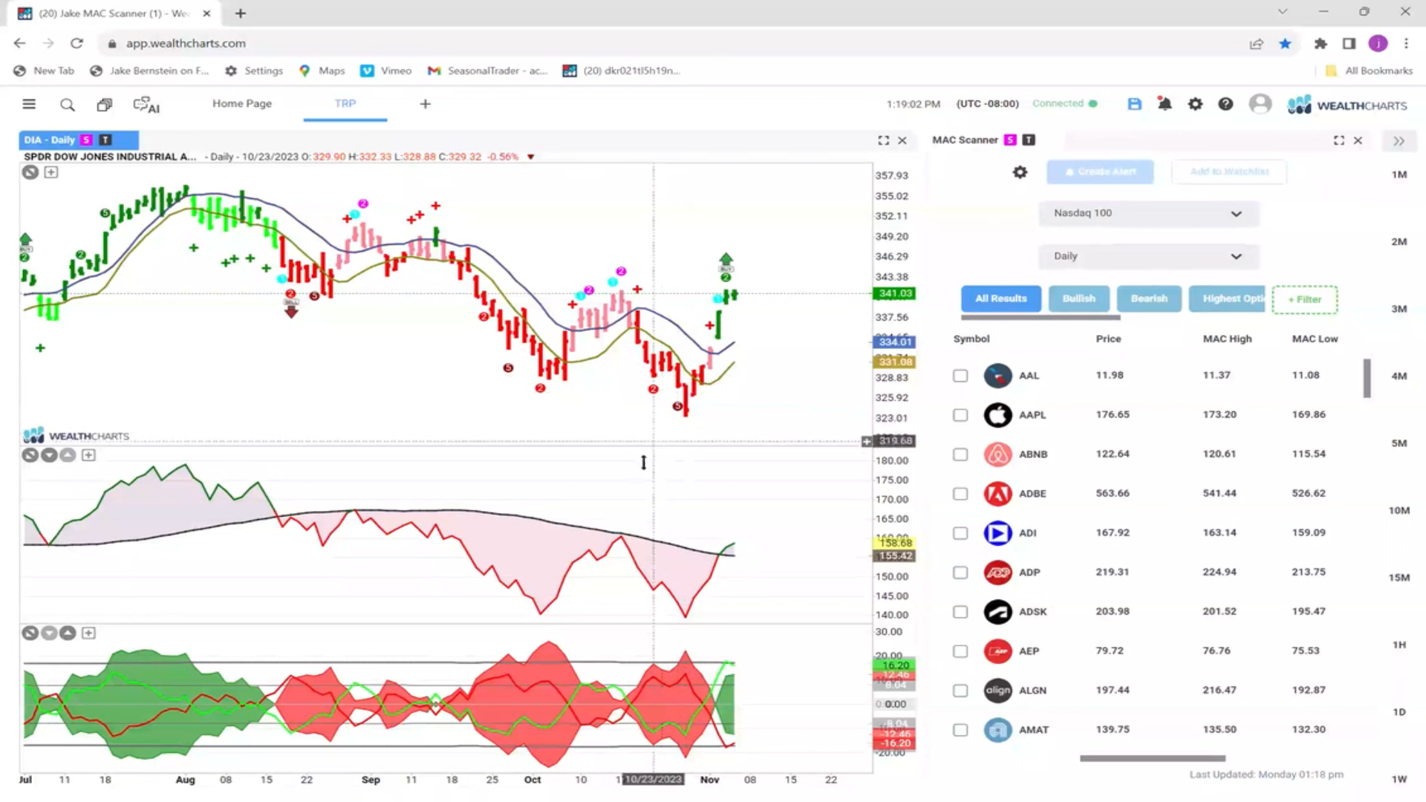1426x802 pixels.
Task: Tick the ADSK row checkbox
Action: [x=960, y=612]
